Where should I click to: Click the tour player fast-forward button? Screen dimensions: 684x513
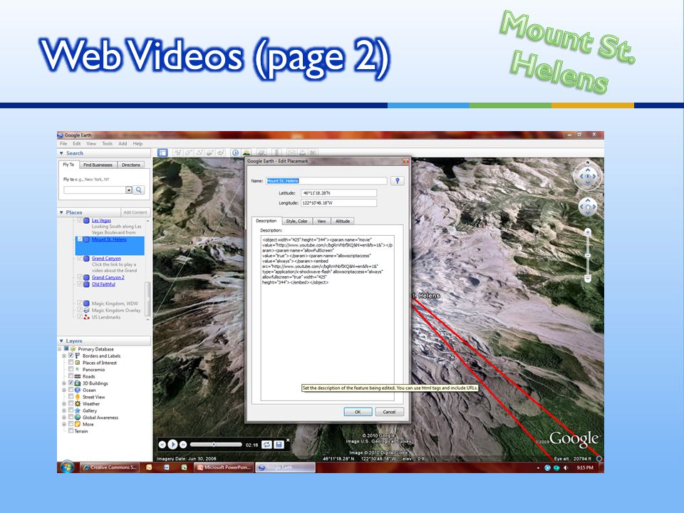point(184,445)
